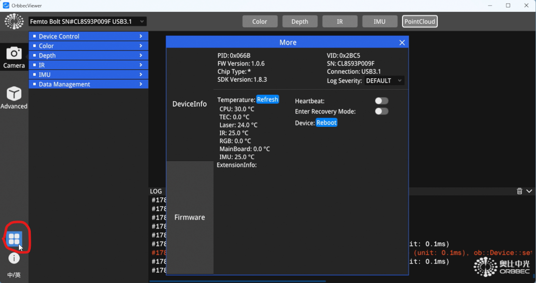Collapse the LOG panel chevron
The image size is (536, 283).
(529, 191)
